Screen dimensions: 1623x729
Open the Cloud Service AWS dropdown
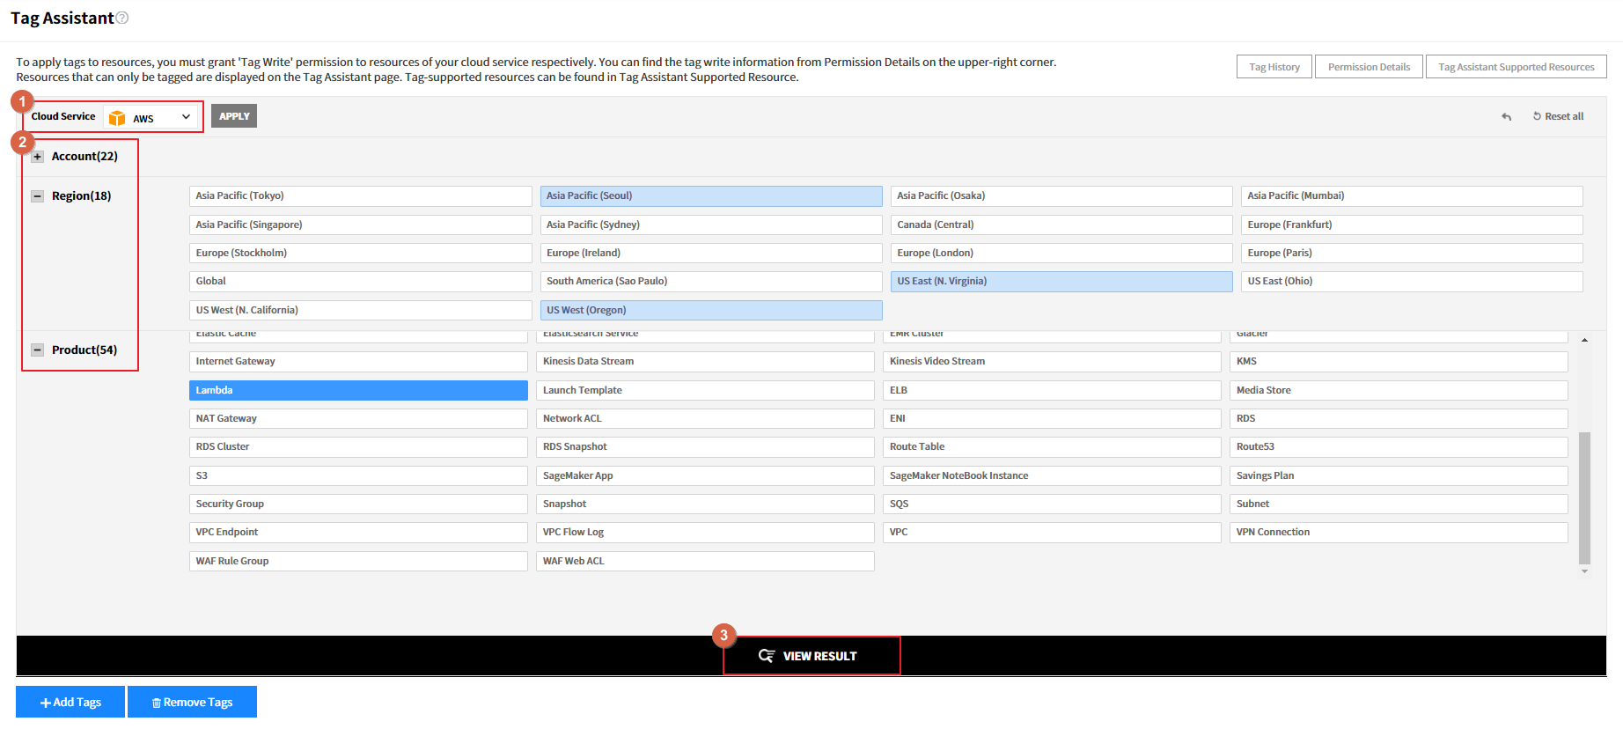[x=152, y=117]
